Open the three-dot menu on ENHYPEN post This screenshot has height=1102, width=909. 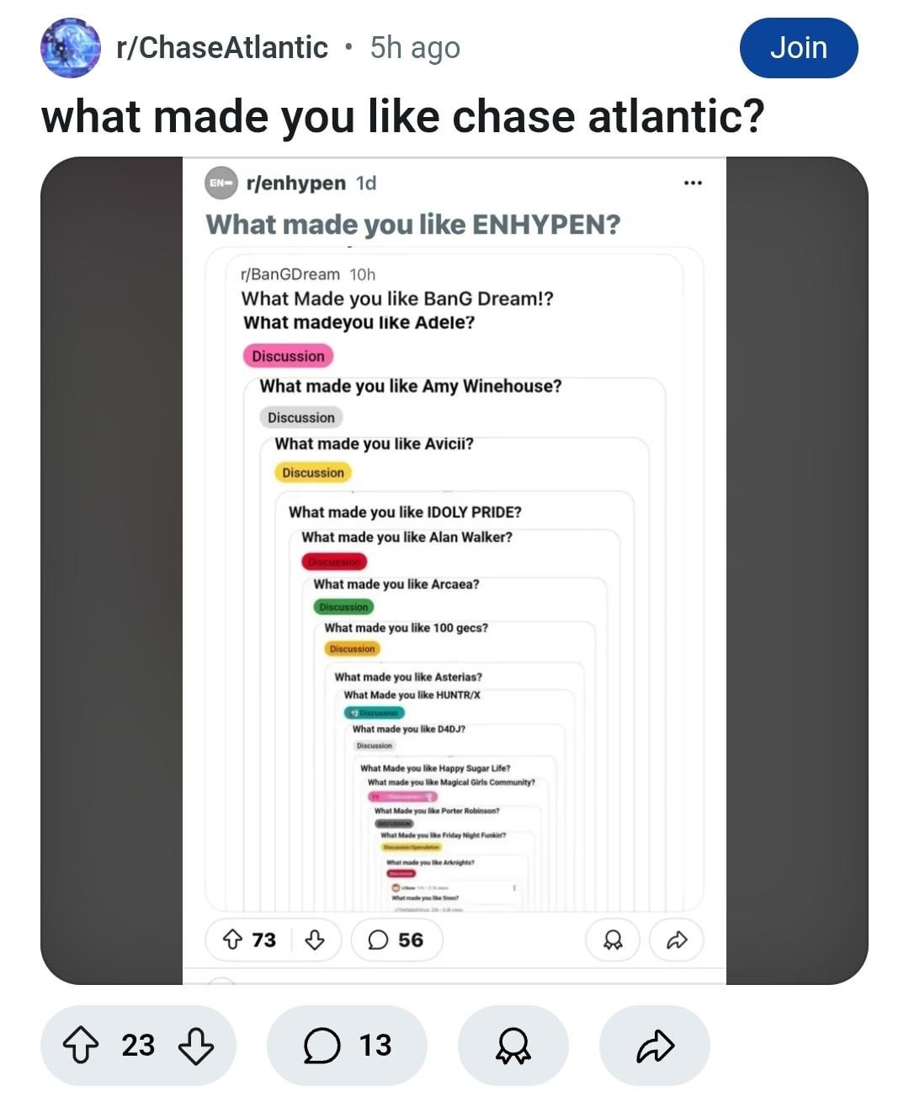click(693, 183)
